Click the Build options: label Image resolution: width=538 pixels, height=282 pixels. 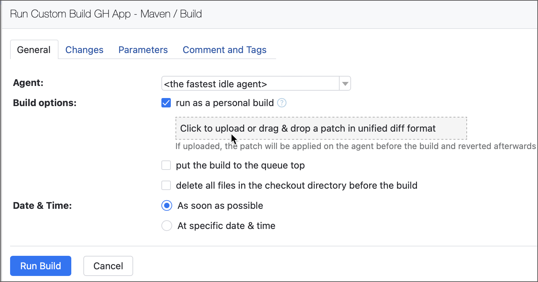pos(45,103)
